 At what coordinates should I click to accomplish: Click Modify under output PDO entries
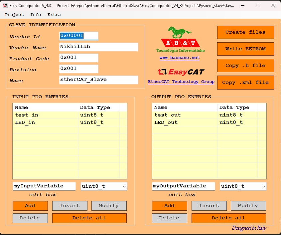click(248, 206)
